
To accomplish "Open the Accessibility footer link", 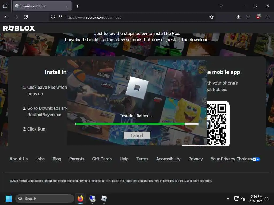I will click(168, 159).
